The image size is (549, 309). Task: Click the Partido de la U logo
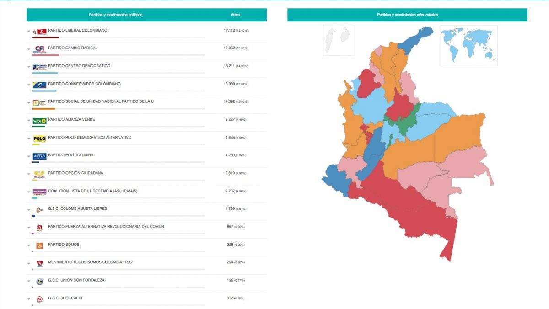click(x=39, y=102)
